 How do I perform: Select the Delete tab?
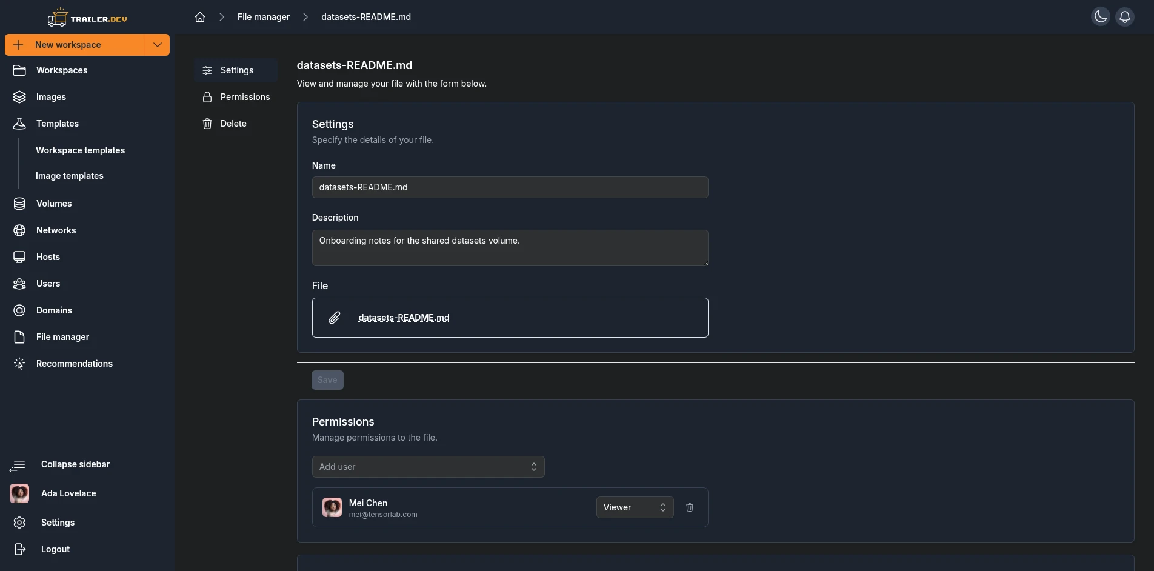tap(236, 124)
